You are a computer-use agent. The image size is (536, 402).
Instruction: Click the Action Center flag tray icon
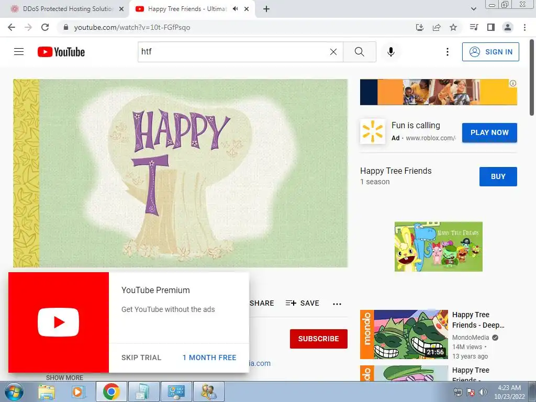(x=471, y=392)
